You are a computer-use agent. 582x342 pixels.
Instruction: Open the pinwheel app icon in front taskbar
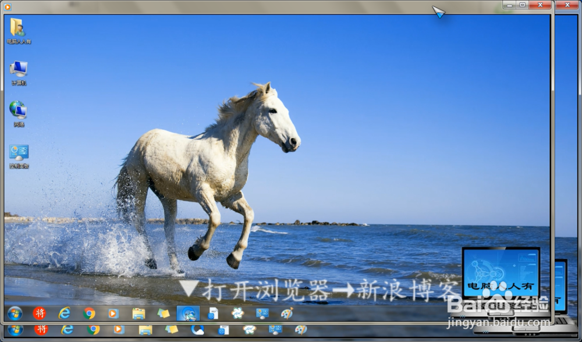(x=237, y=314)
